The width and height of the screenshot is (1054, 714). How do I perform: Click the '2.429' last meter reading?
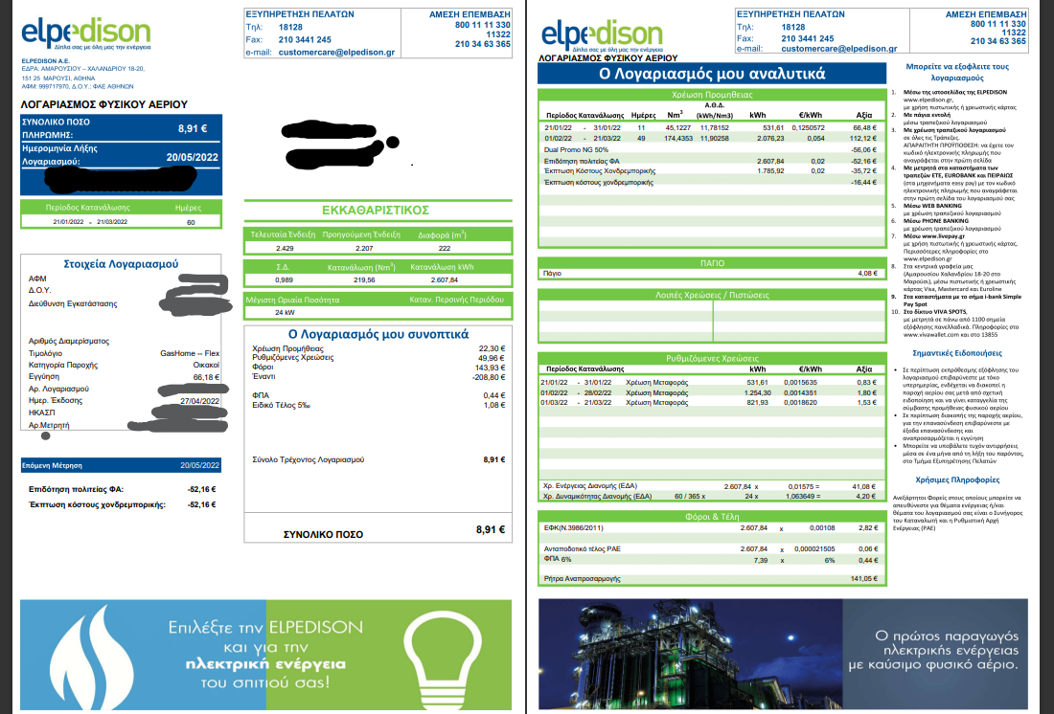[285, 249]
